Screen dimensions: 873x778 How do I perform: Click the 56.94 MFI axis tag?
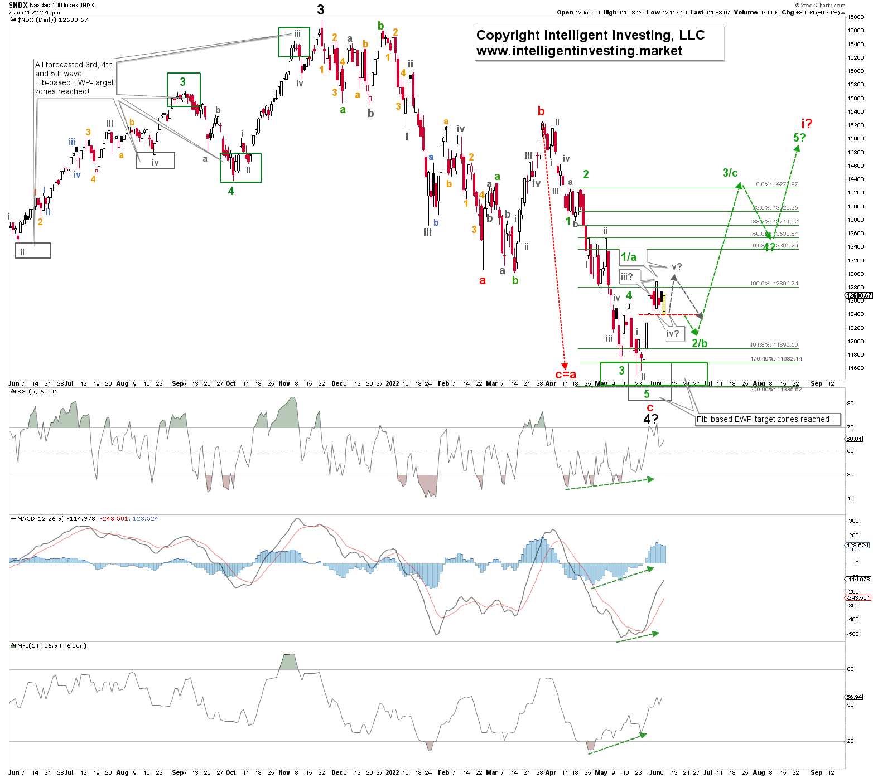(854, 697)
